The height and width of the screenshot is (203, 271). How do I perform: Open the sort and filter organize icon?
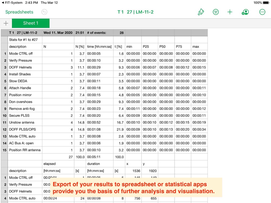coord(215,12)
